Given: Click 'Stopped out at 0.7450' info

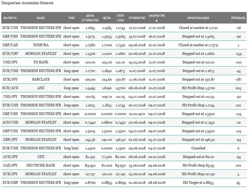Looking at the screenshot, I should click(198, 122).
